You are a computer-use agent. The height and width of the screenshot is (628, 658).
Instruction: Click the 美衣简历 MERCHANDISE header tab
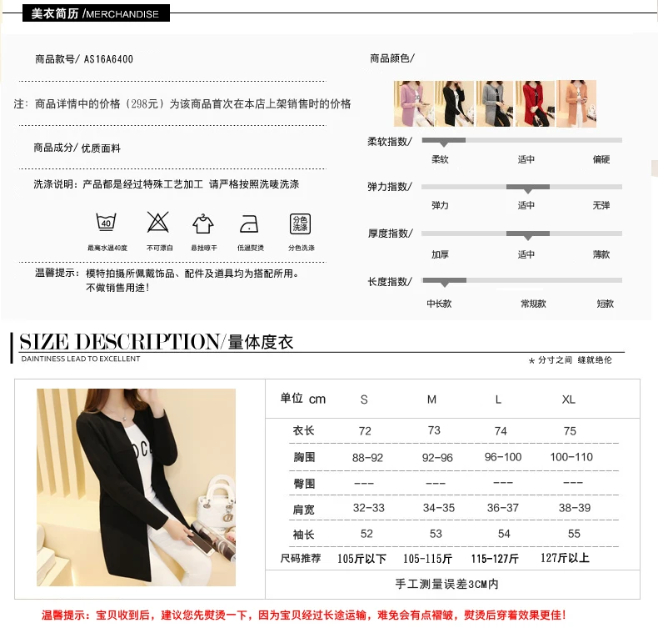96,13
